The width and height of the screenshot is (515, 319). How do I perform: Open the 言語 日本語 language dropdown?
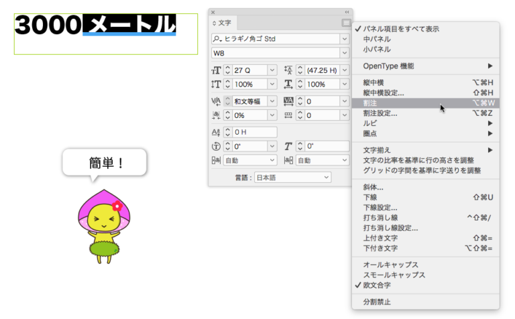[293, 177]
